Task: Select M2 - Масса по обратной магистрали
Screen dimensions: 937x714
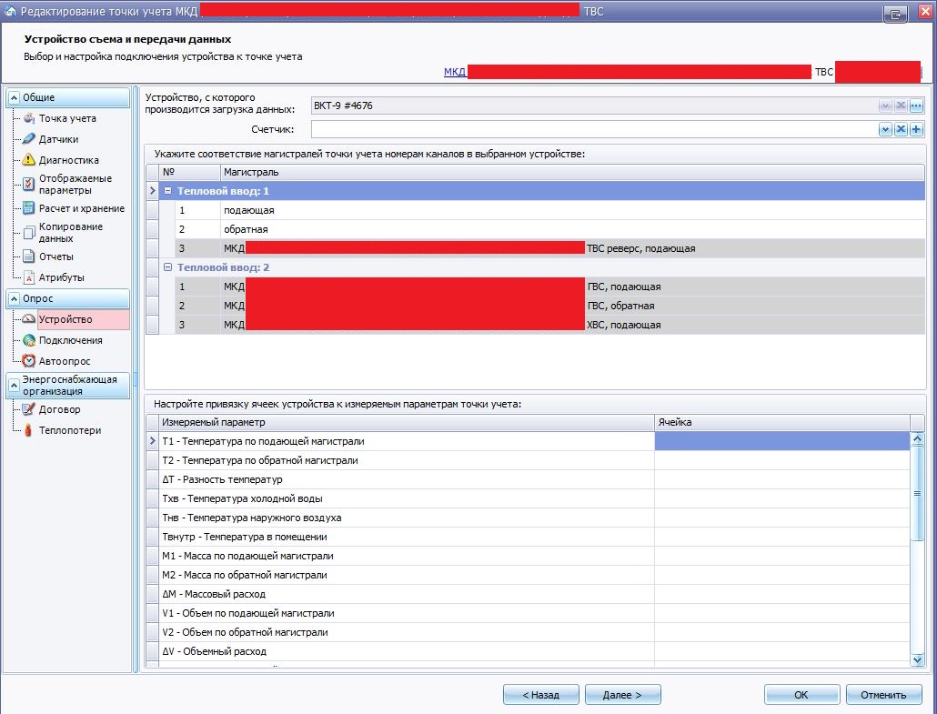Action: point(407,575)
